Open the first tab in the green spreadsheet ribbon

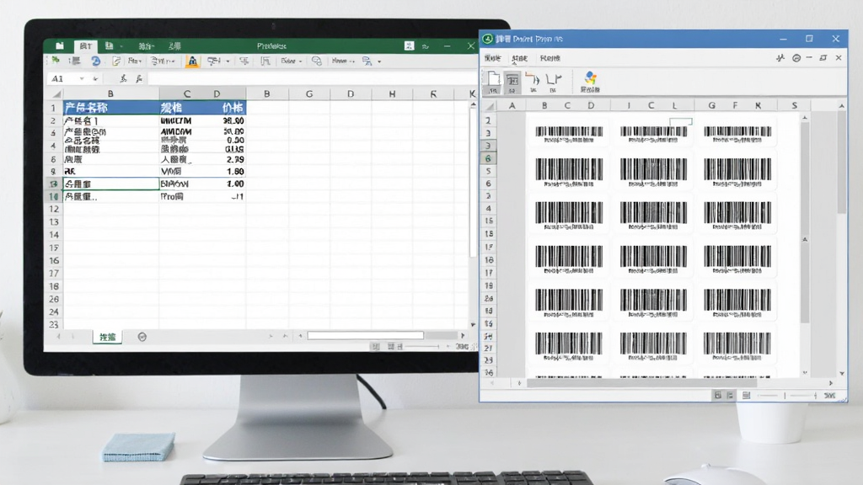click(x=86, y=46)
